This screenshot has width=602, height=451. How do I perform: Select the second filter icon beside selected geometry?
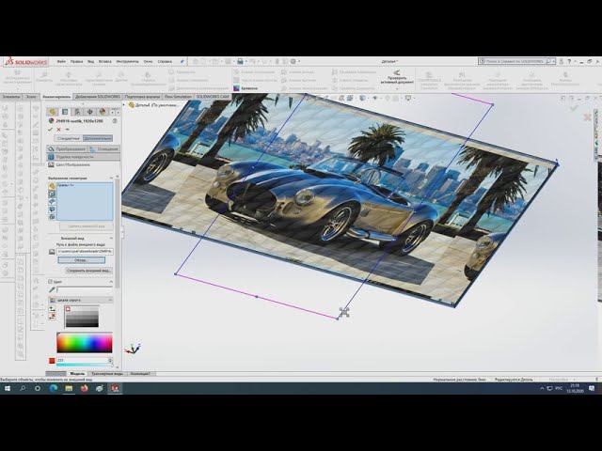[x=53, y=194]
